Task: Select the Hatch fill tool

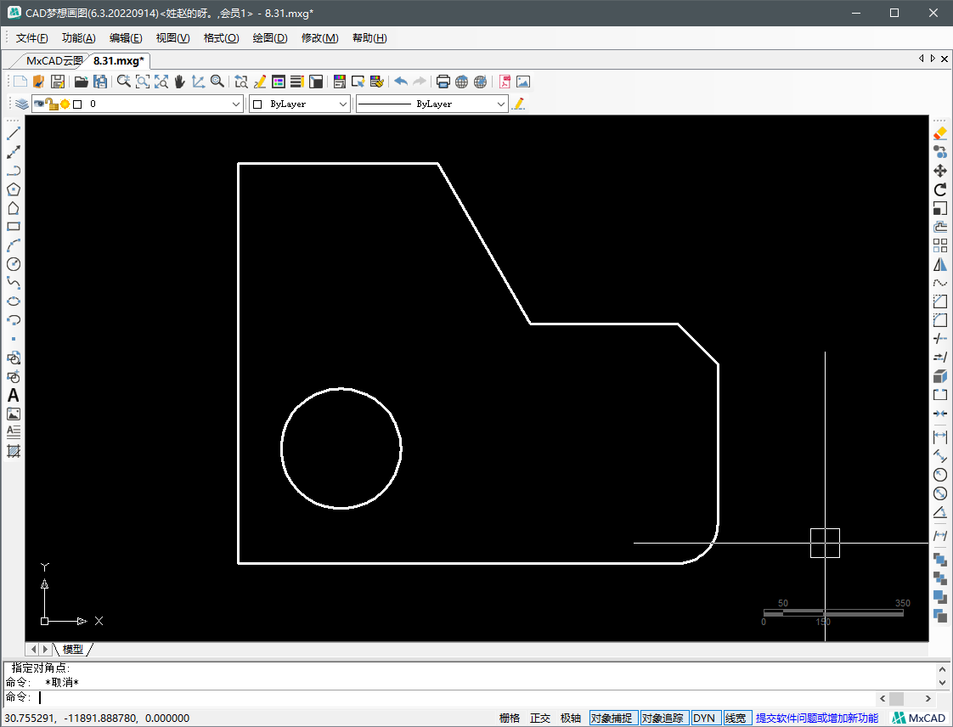Action: (x=14, y=452)
